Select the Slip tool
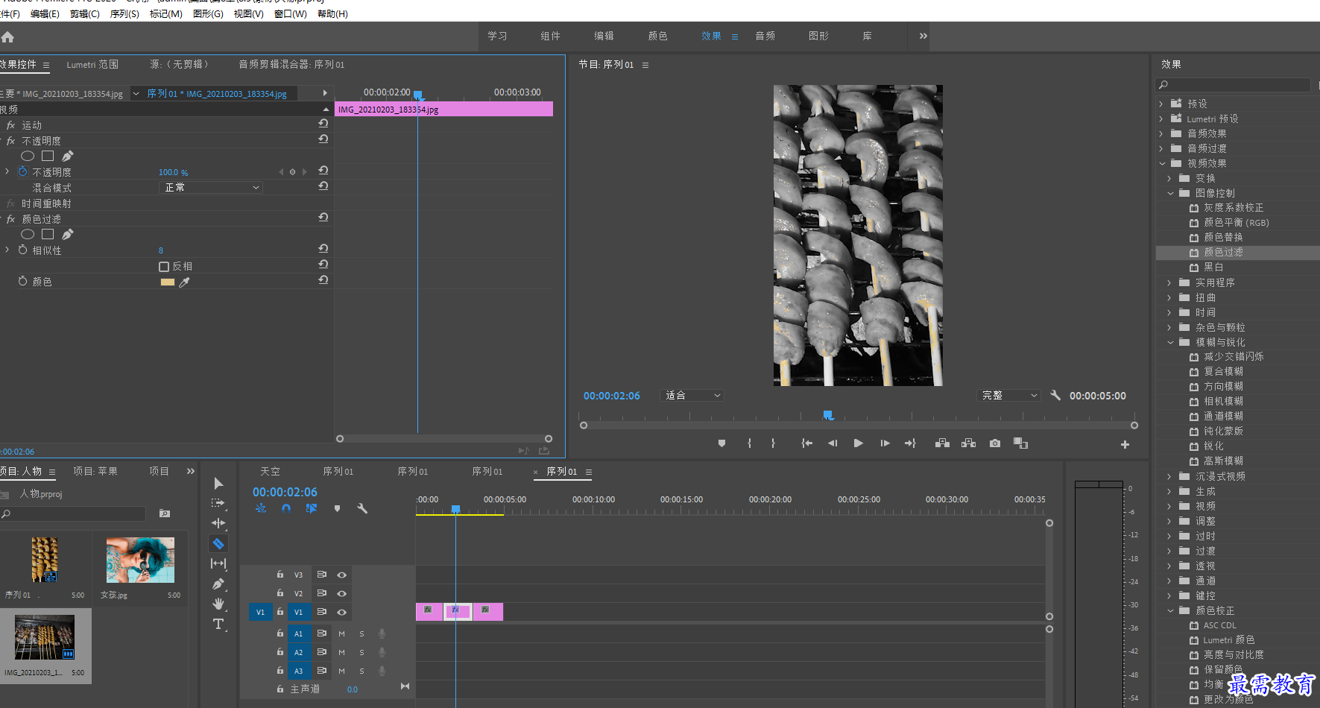Screen dimensions: 1320x708 pyautogui.click(x=218, y=563)
